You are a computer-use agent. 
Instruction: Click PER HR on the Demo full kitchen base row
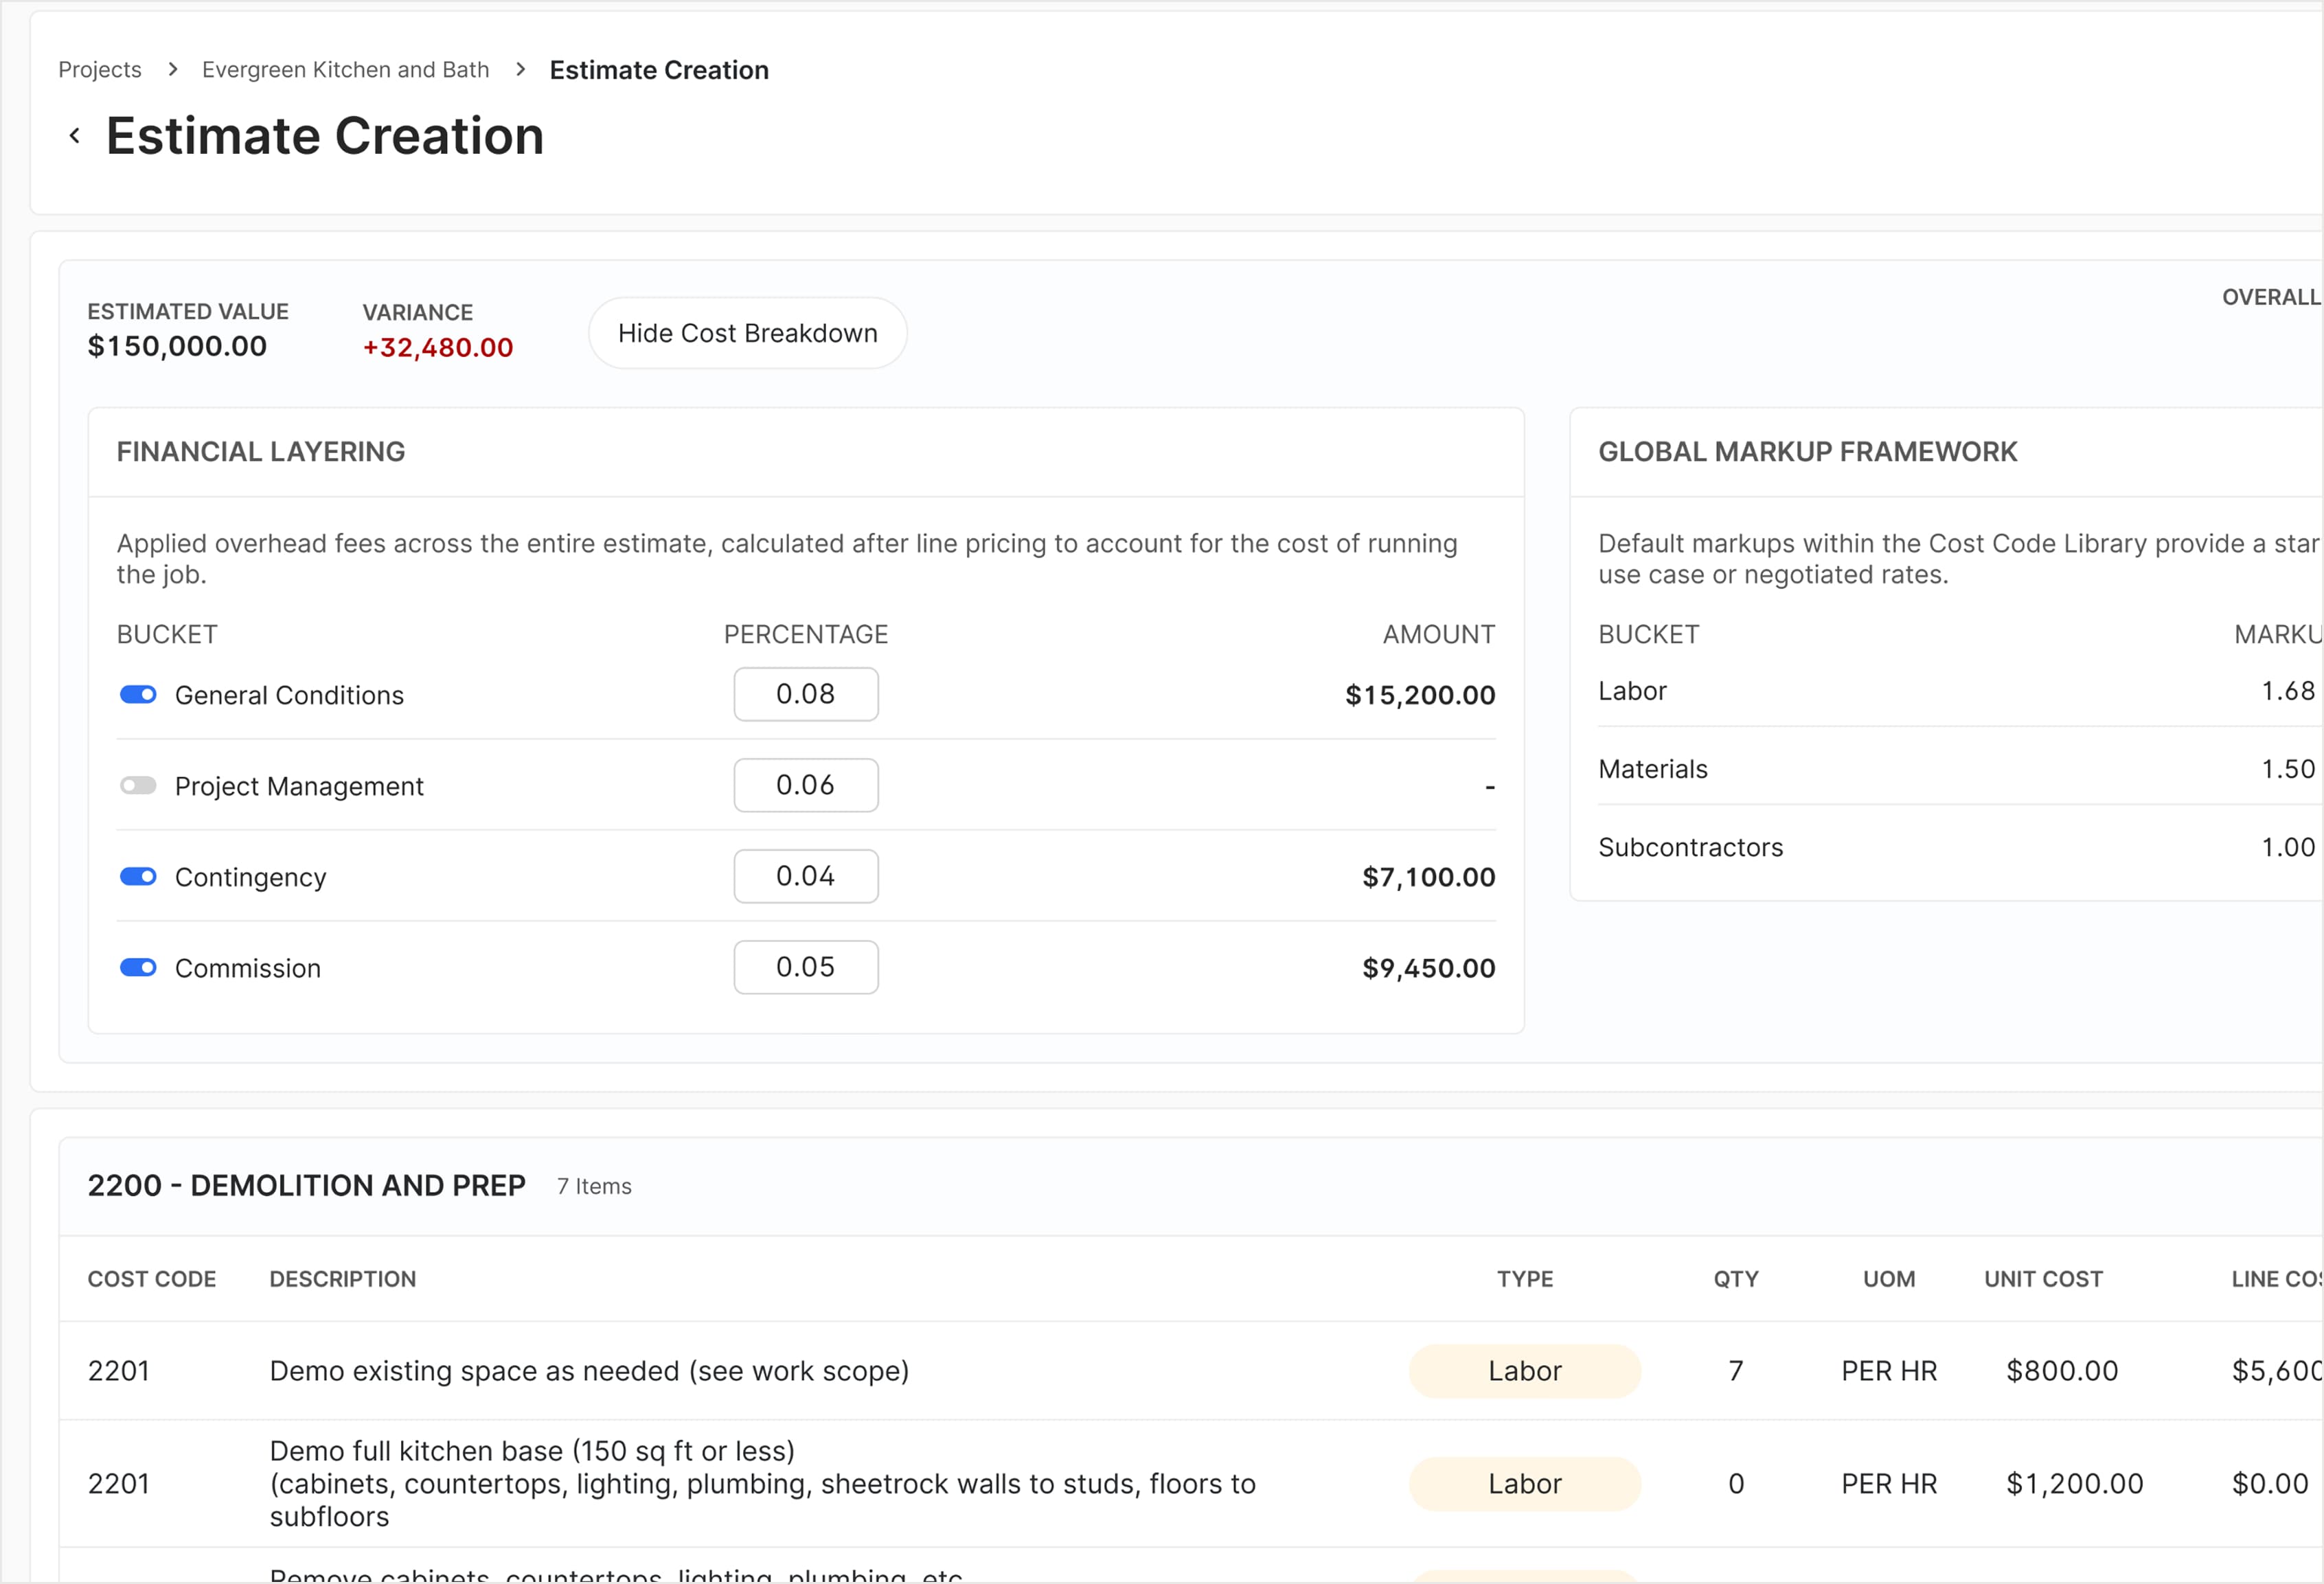pyautogui.click(x=1889, y=1484)
